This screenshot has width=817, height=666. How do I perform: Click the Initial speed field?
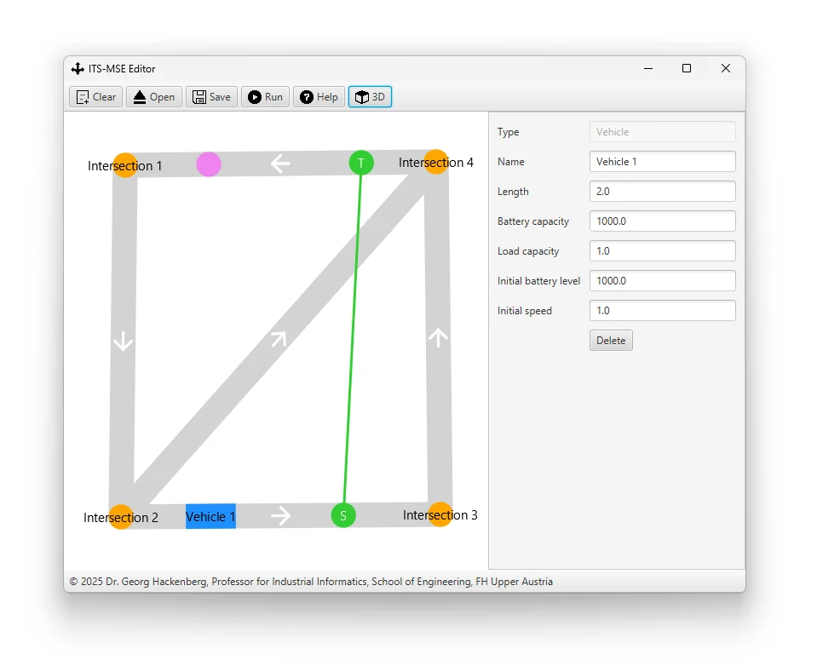click(x=662, y=310)
